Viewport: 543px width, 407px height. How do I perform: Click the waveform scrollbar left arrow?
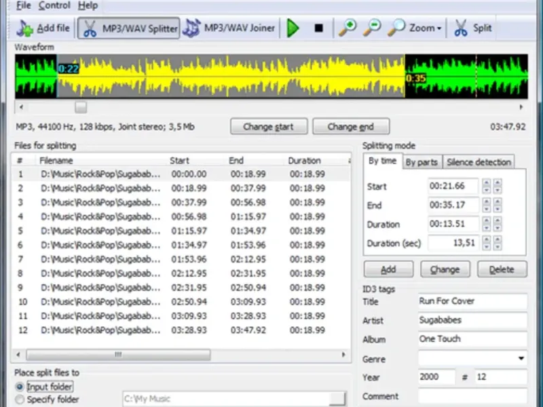(x=21, y=107)
